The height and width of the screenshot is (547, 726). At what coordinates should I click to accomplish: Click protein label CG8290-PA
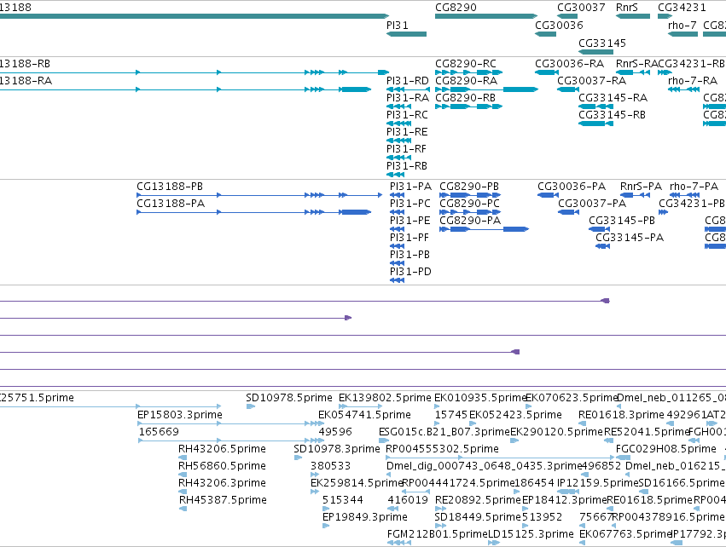pyautogui.click(x=470, y=221)
